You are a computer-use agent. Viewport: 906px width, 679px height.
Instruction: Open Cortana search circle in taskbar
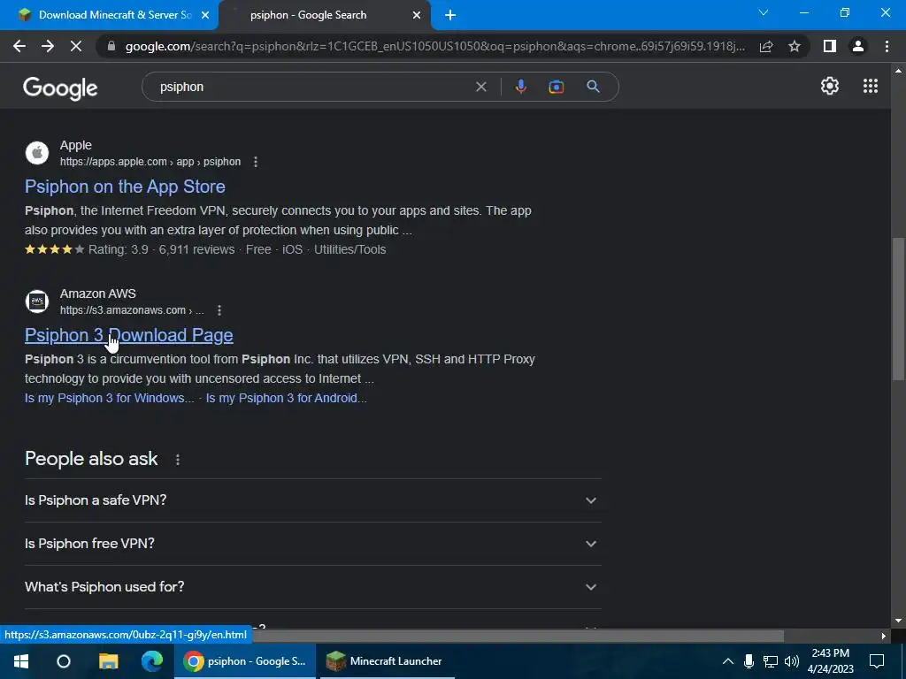click(x=64, y=661)
